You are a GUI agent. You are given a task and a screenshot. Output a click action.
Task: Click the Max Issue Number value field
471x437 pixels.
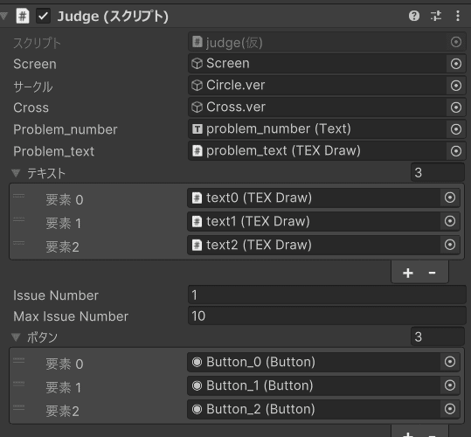pyautogui.click(x=327, y=316)
